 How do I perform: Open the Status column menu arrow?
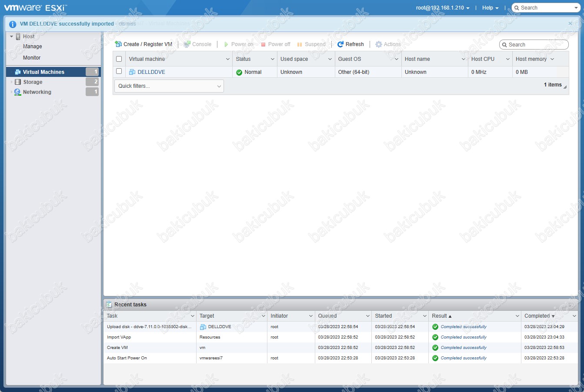coord(273,59)
